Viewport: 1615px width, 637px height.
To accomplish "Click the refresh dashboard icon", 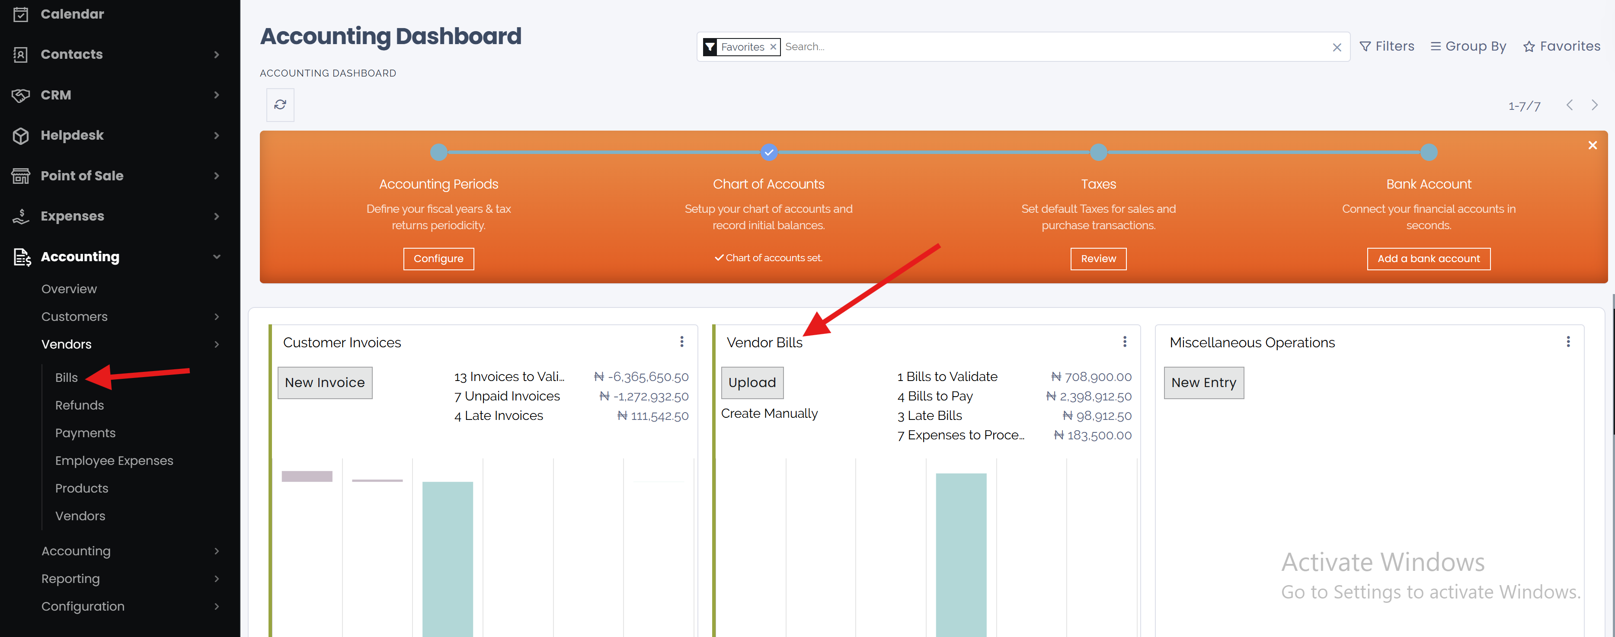I will coord(280,105).
